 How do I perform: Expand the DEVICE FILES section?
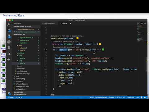click(18, 92)
